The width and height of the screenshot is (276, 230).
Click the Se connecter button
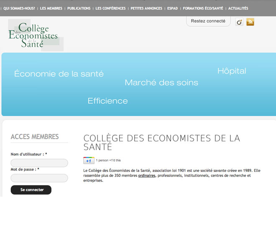coord(31,190)
